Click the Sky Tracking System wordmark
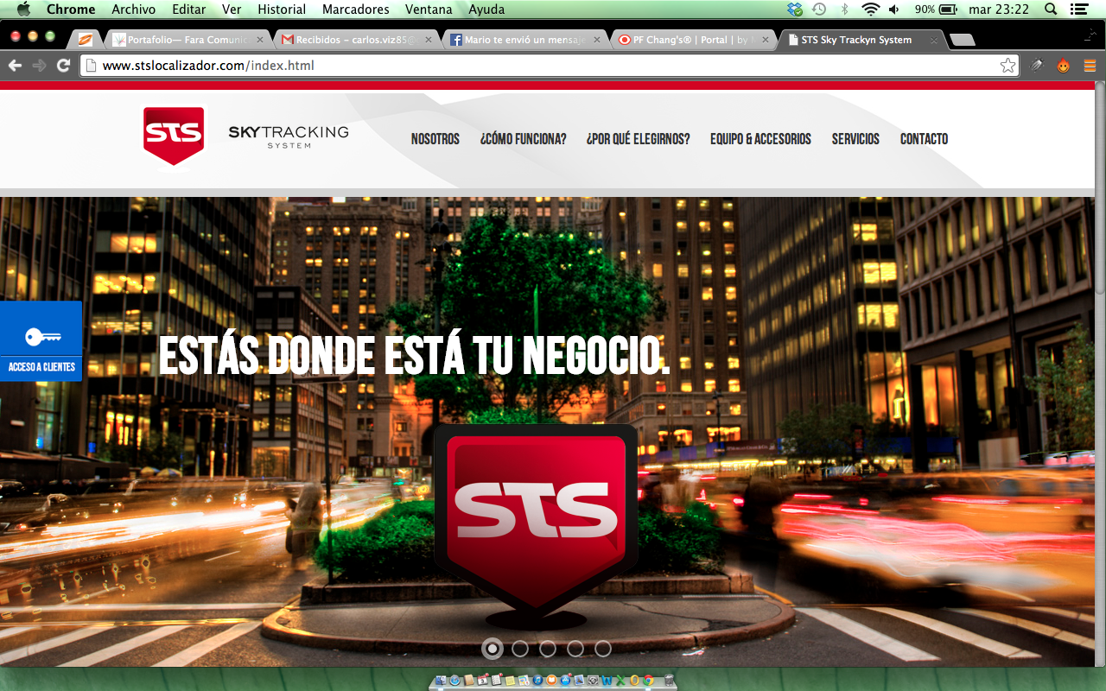Image resolution: width=1106 pixels, height=691 pixels. [x=289, y=136]
